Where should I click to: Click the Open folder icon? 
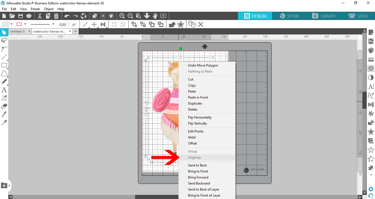(12, 16)
